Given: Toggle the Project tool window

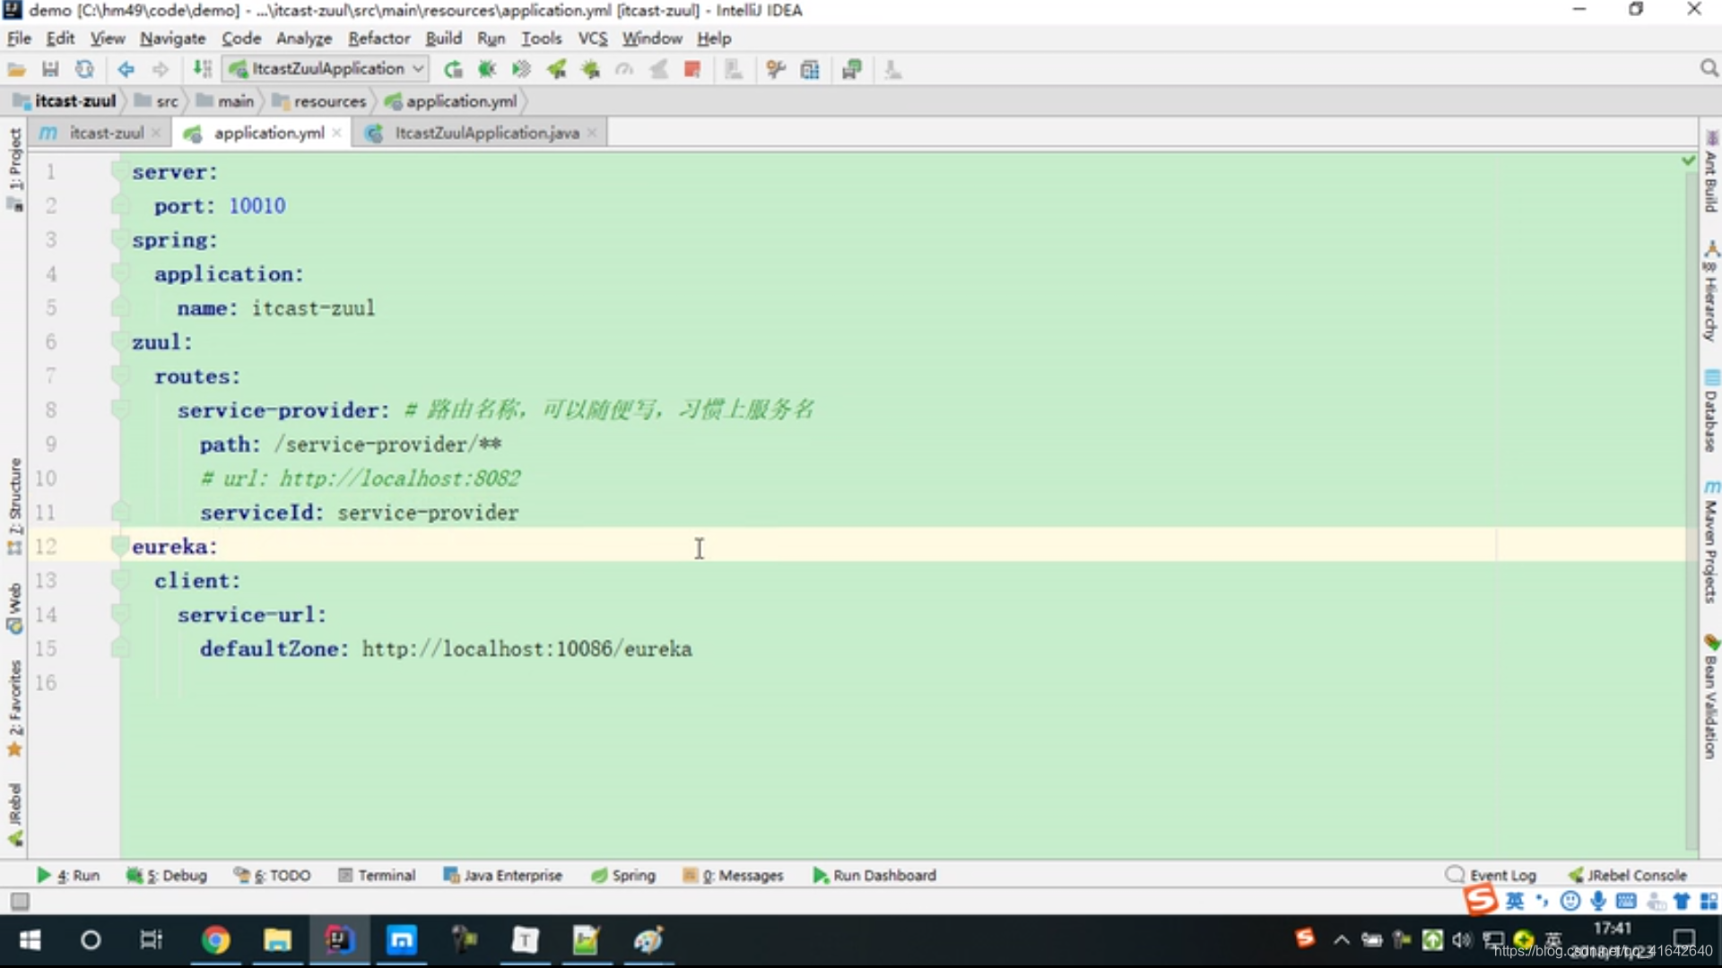Looking at the screenshot, I should (x=14, y=169).
